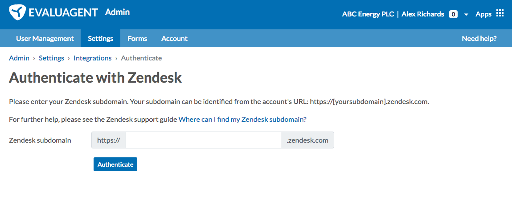Open the Need help? link
The height and width of the screenshot is (204, 512).
479,39
